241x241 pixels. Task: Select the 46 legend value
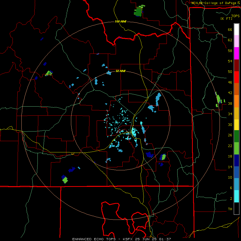click(x=230, y=82)
